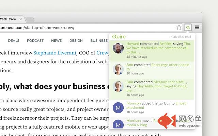Click Sam's avatar in the 'commented' notification
The height and width of the screenshot is (136, 218).
(118, 86)
